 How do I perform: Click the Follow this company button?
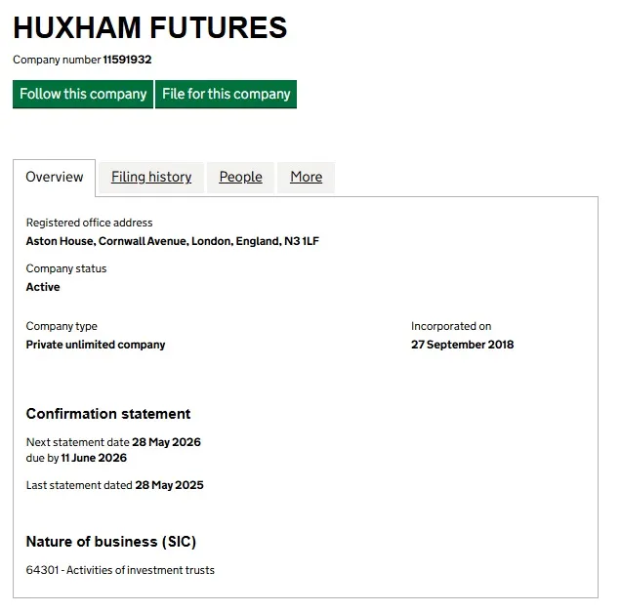tap(83, 95)
